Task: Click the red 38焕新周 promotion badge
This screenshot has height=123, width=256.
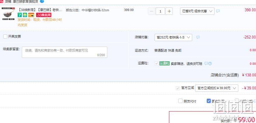Action: [x=44, y=15]
